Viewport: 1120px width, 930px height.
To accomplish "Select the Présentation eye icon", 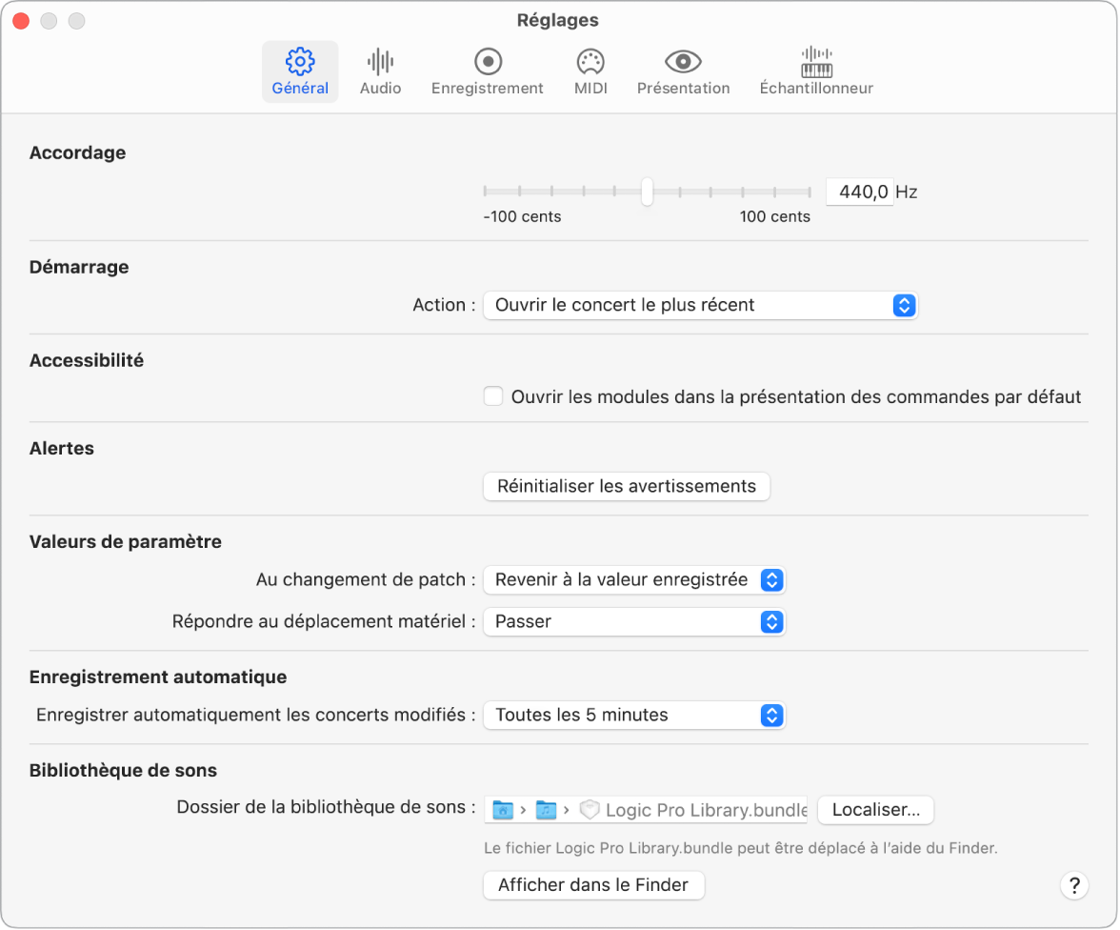I will tap(683, 63).
